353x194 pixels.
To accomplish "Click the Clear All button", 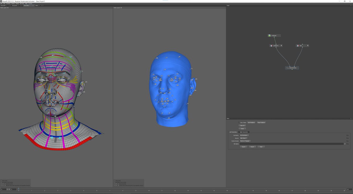I will pyautogui.click(x=242, y=126).
